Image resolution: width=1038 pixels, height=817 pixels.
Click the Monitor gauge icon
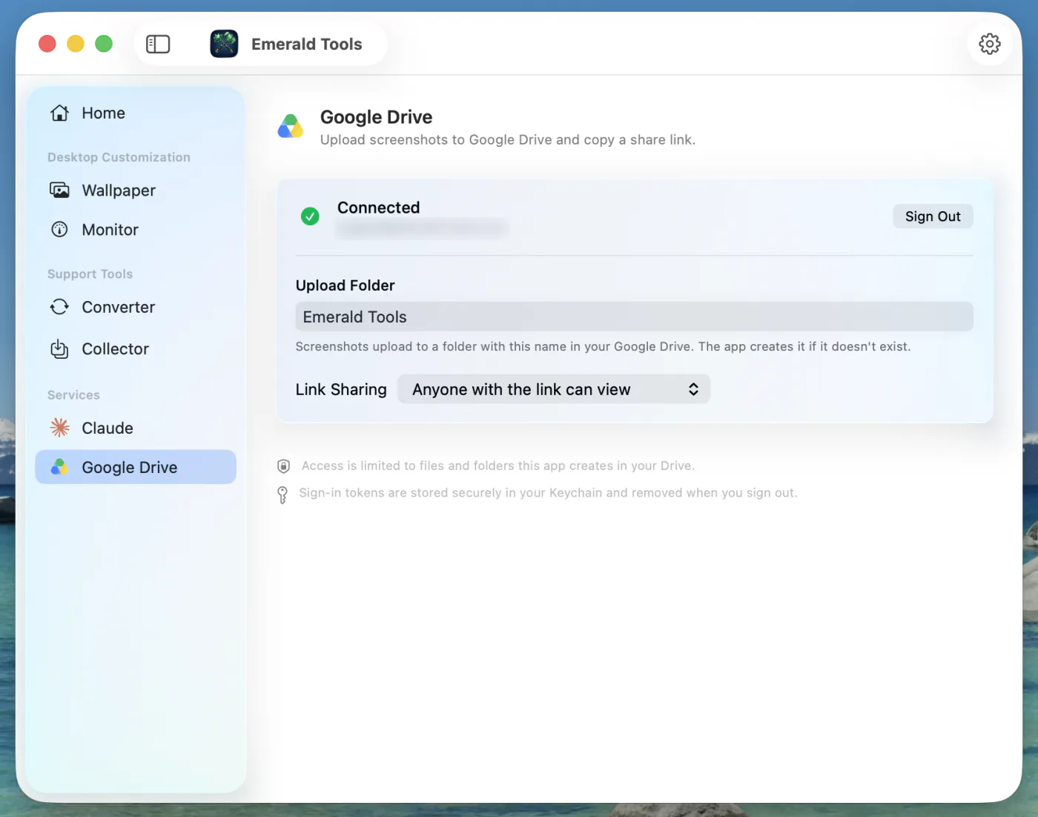tap(60, 230)
